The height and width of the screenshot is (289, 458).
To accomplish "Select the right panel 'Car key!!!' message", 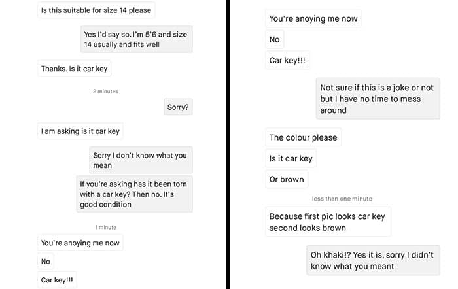I will 287,60.
